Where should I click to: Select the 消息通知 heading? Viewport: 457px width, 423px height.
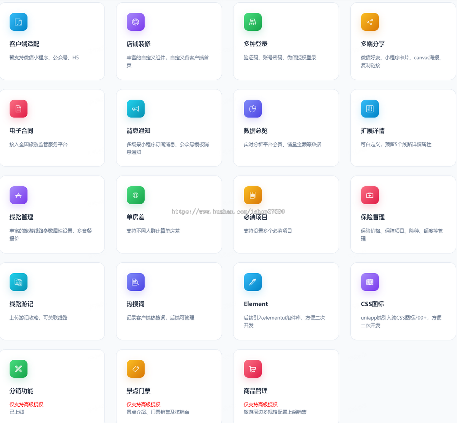pyautogui.click(x=139, y=131)
